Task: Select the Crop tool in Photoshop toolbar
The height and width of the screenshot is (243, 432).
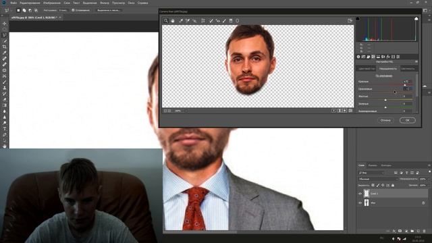Action: pos(5,47)
